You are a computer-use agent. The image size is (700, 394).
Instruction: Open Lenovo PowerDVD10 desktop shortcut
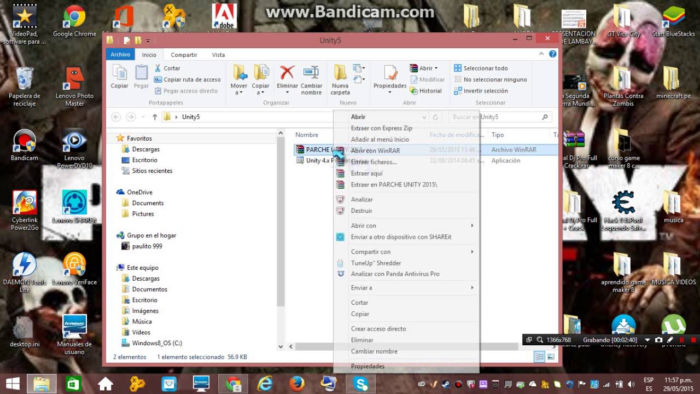74,149
